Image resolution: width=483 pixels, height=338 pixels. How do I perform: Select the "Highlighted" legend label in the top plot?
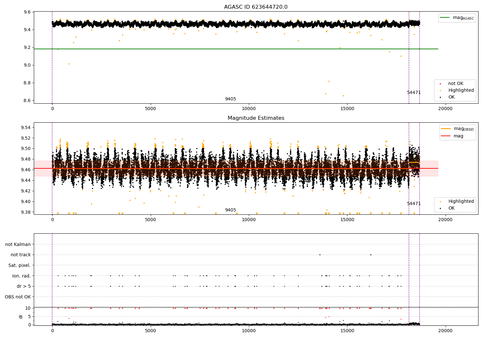coord(461,90)
